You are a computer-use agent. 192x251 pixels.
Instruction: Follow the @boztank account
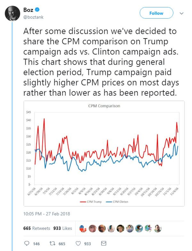(x=156, y=13)
